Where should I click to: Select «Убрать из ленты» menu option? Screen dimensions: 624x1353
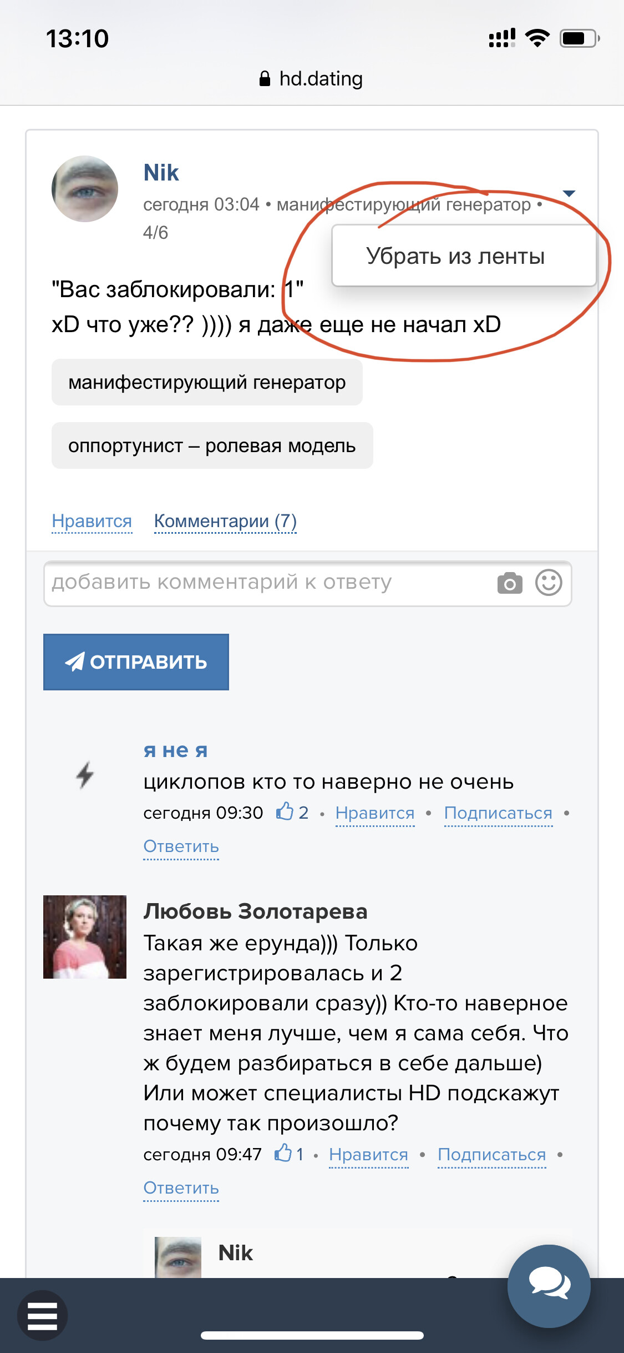tap(455, 256)
